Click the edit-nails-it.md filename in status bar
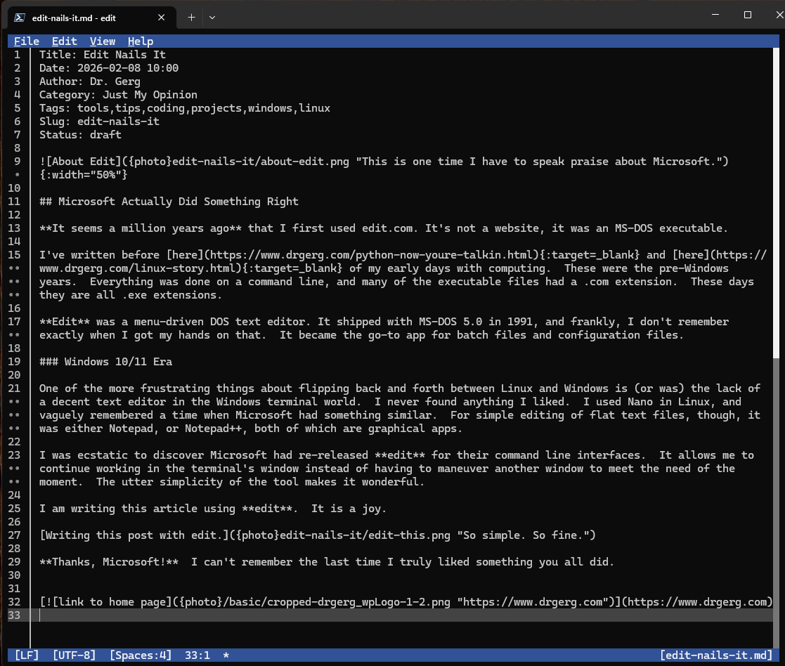 [x=716, y=655]
